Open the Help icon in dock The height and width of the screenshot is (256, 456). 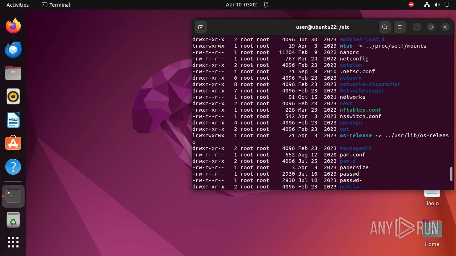pyautogui.click(x=13, y=167)
